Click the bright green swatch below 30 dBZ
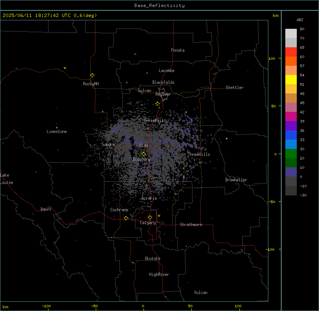Image resolution: width=319 pixels, height=311 pixels. click(291, 154)
